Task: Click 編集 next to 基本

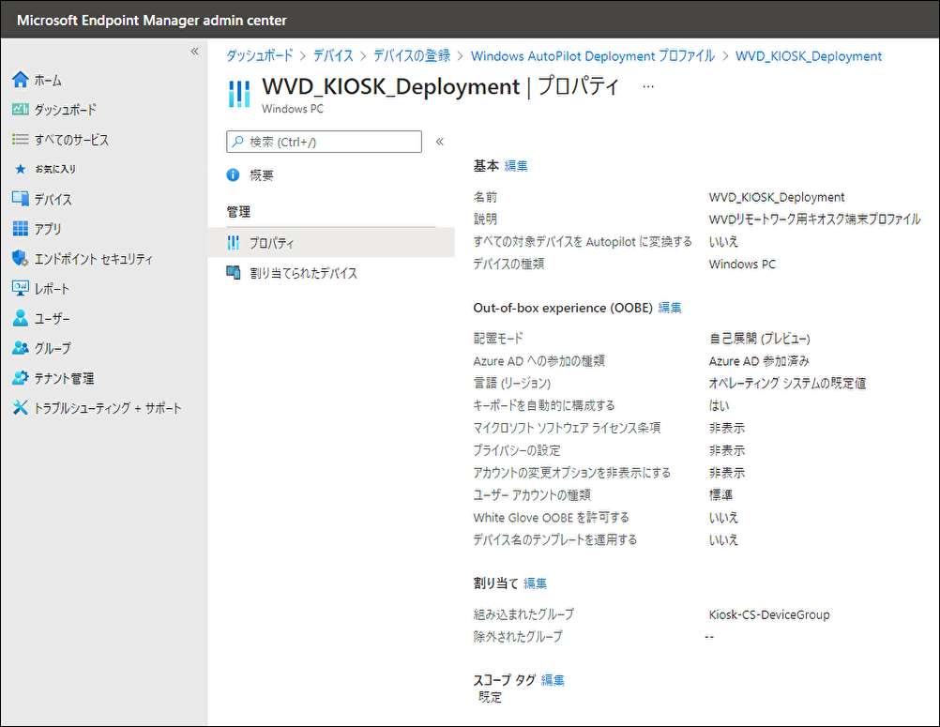Action: pos(516,166)
